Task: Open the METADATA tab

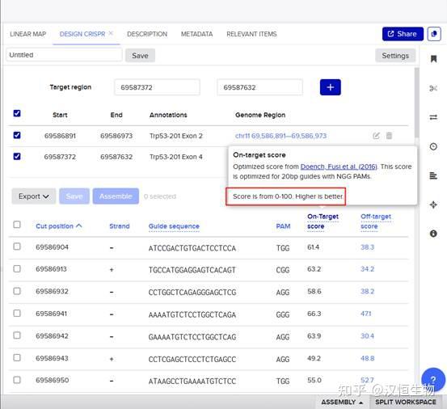Action: pos(197,34)
